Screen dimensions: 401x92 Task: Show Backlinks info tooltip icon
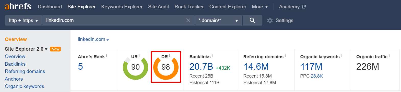(212, 56)
